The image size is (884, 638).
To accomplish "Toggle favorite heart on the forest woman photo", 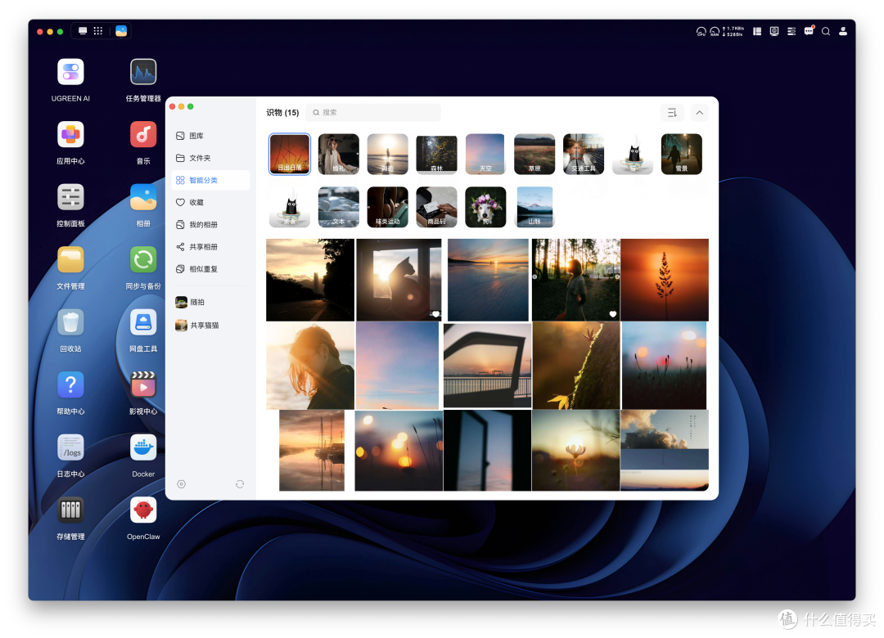I will pyautogui.click(x=613, y=314).
